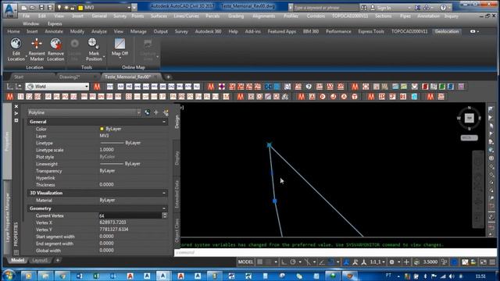Toggle ortho mode in status bar
The width and height of the screenshot is (500, 281).
pos(284,262)
